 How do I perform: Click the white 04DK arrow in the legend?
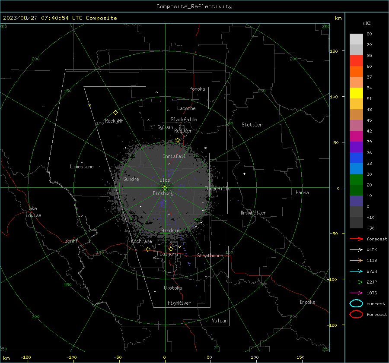(x=356, y=249)
